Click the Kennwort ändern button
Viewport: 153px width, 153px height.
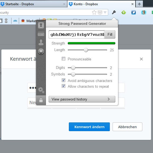pyautogui.click(x=89, y=127)
